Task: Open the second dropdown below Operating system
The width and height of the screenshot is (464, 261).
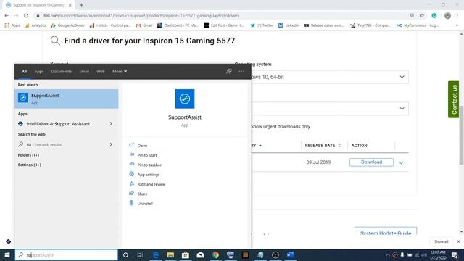Action: click(x=330, y=109)
